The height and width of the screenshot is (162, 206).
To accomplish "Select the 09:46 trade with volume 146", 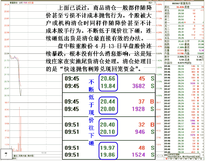I will pyautogui.click(x=184, y=66).
